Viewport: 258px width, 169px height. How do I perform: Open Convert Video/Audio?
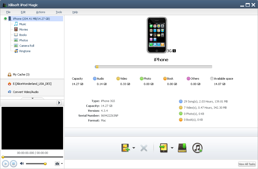(26, 92)
